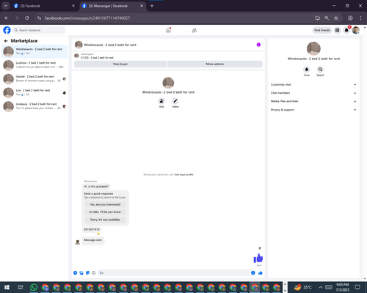Open the notifications bell icon

tap(346, 30)
